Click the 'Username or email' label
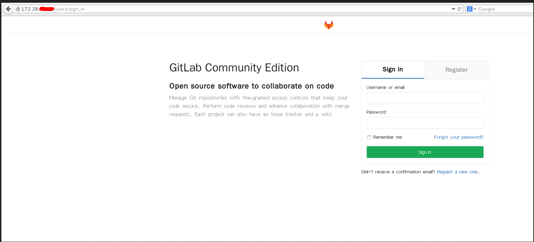Image resolution: width=534 pixels, height=242 pixels. tap(385, 88)
